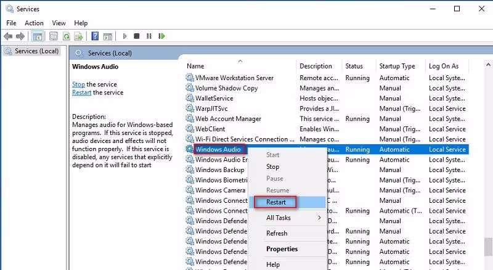This screenshot has width=493, height=270.
Task: Click the Refresh toolbar icon
Action: pos(67,36)
